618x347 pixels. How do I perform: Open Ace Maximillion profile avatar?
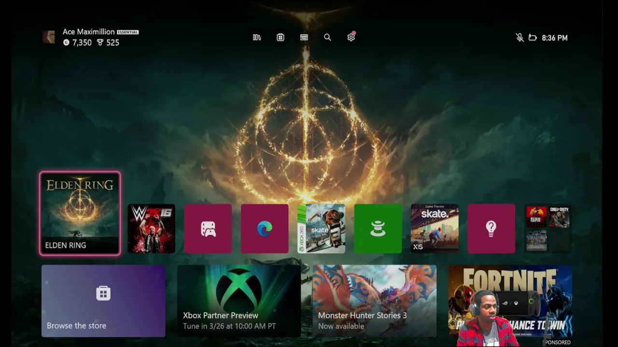click(48, 37)
